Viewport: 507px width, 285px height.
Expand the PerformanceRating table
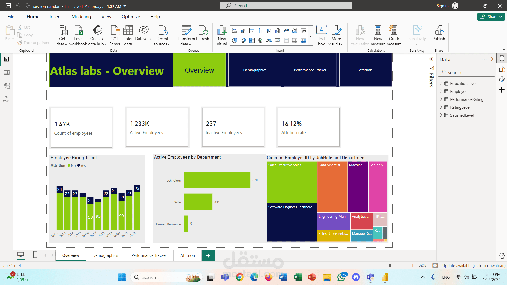(441, 99)
